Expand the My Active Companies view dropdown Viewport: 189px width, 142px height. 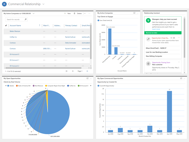(34, 13)
